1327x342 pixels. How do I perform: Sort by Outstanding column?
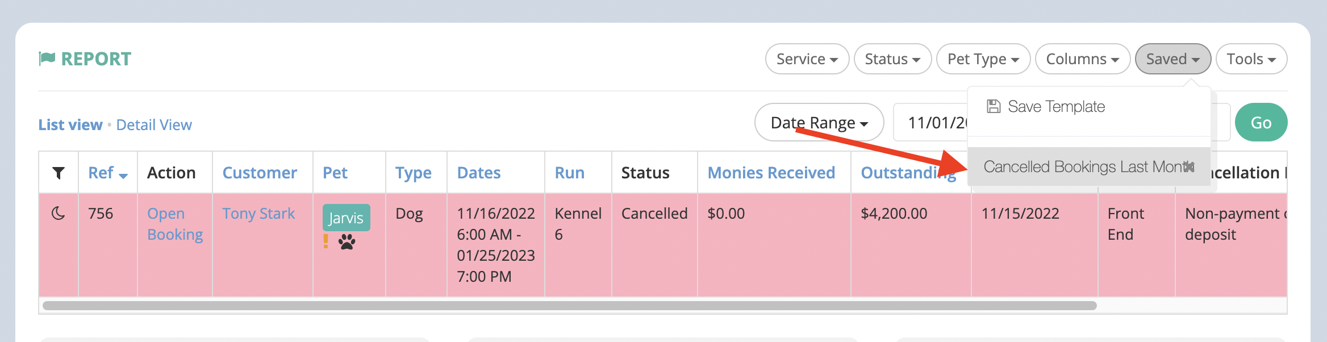(x=909, y=173)
